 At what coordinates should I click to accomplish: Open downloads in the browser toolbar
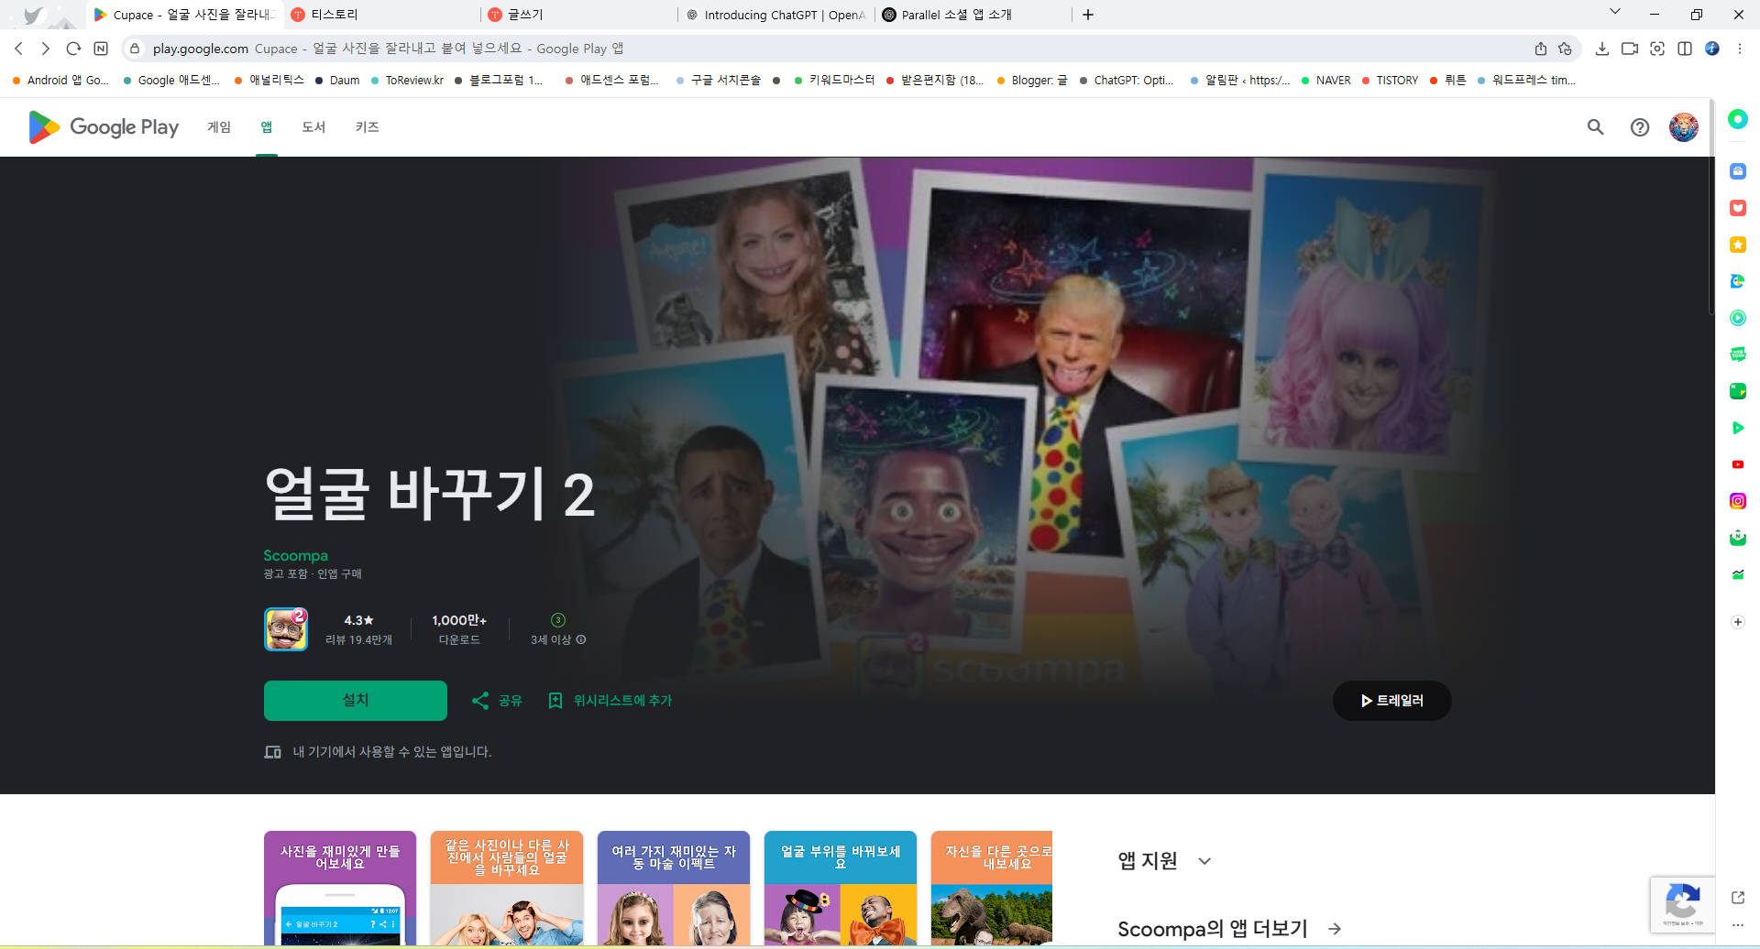(1603, 49)
